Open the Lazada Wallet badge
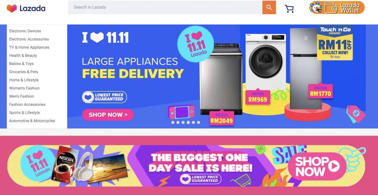This screenshot has height=195, width=378. pyautogui.click(x=337, y=7)
